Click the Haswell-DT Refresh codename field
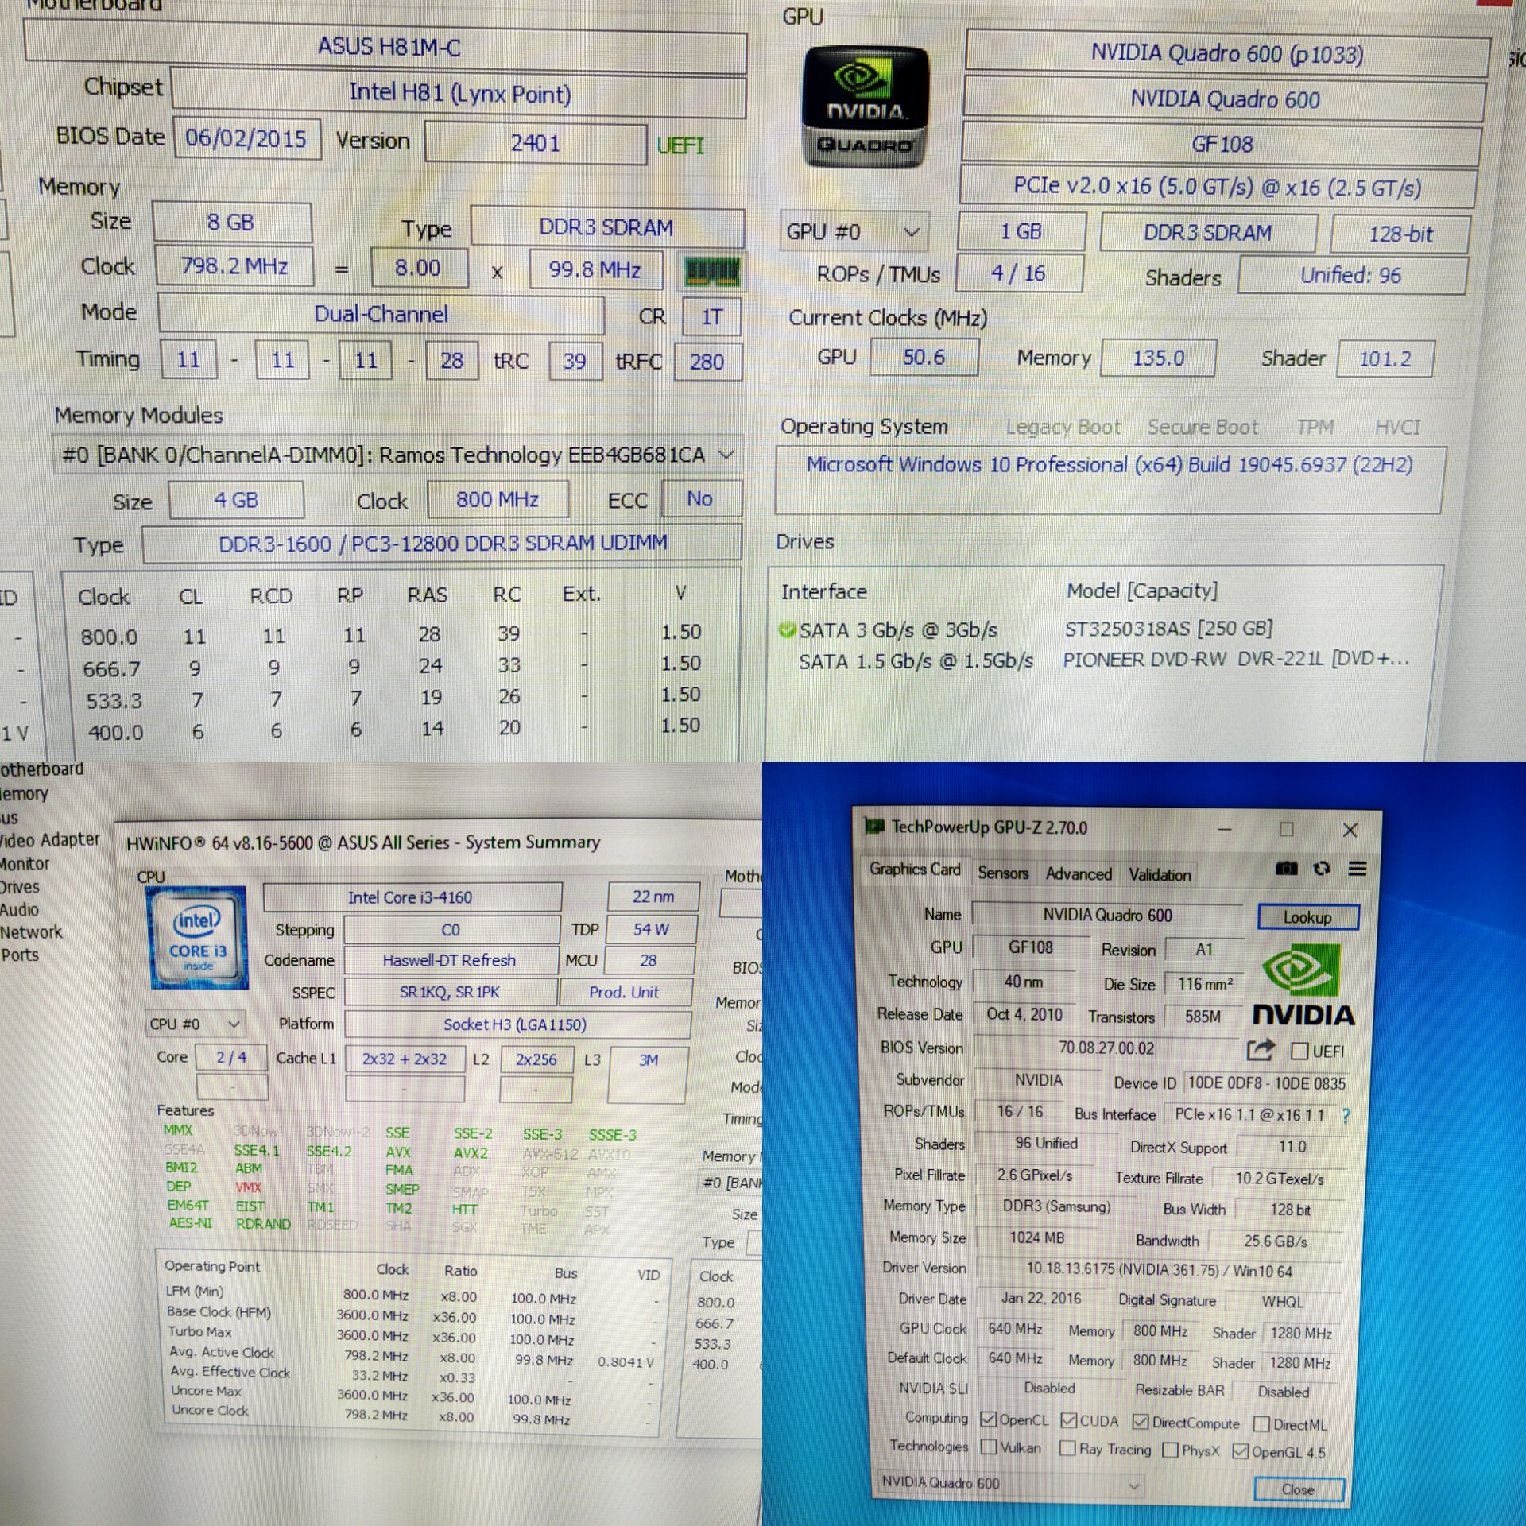1526x1526 pixels. click(x=450, y=961)
